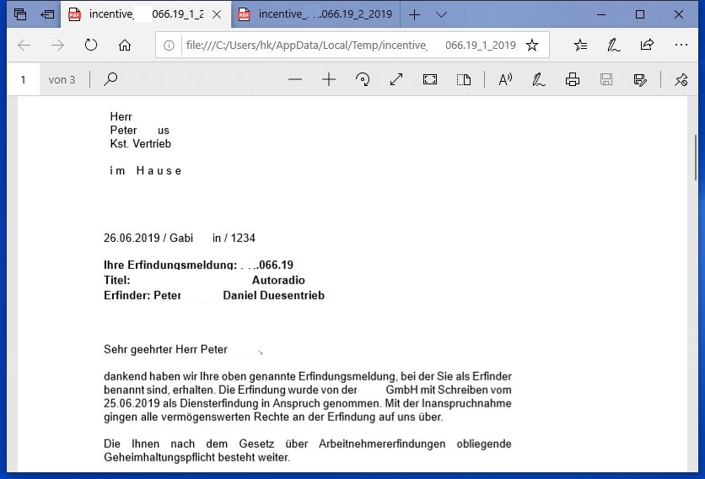Add notes with the pen icon

pyautogui.click(x=613, y=45)
